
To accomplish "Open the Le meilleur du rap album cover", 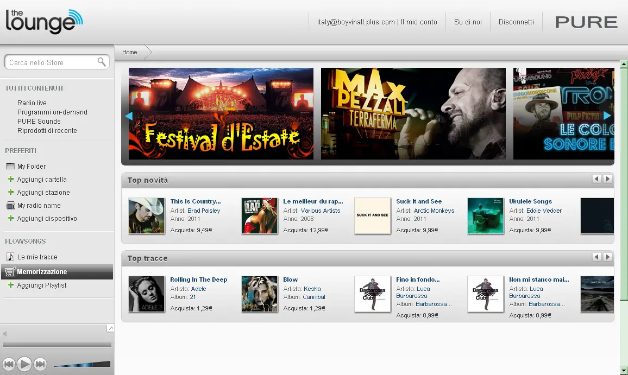I will pos(260,215).
